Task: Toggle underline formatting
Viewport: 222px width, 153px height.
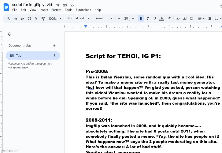Action: tap(155, 19)
